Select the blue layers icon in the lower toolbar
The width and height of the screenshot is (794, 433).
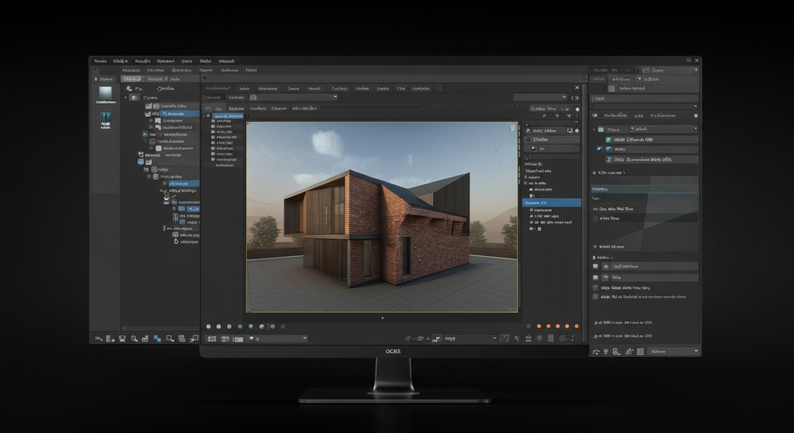(157, 338)
